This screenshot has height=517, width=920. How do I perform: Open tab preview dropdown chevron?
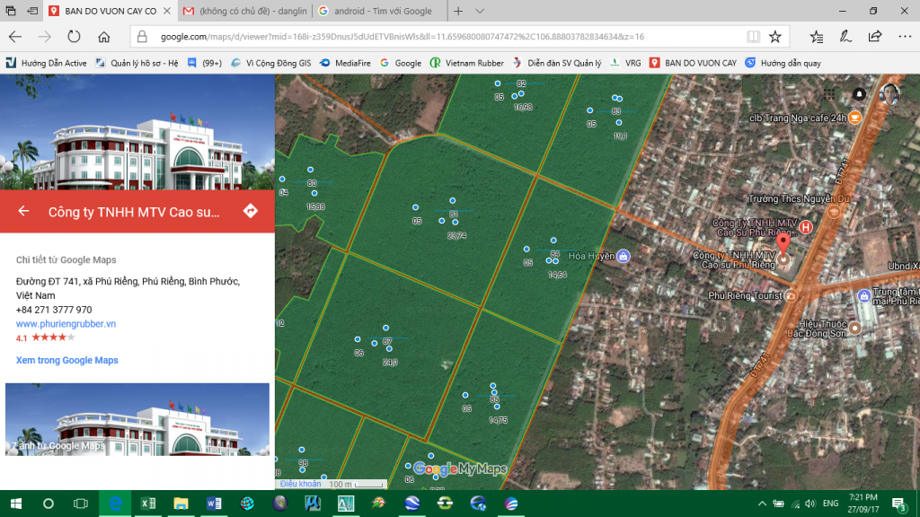[x=480, y=11]
